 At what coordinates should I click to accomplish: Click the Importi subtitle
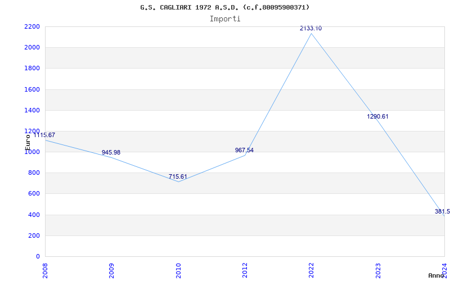coord(224,19)
